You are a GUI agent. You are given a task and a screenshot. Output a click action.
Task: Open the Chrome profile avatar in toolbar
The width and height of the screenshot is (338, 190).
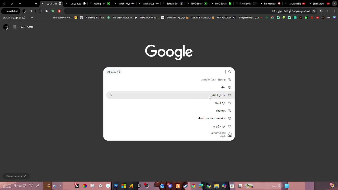pyautogui.click(x=24, y=11)
